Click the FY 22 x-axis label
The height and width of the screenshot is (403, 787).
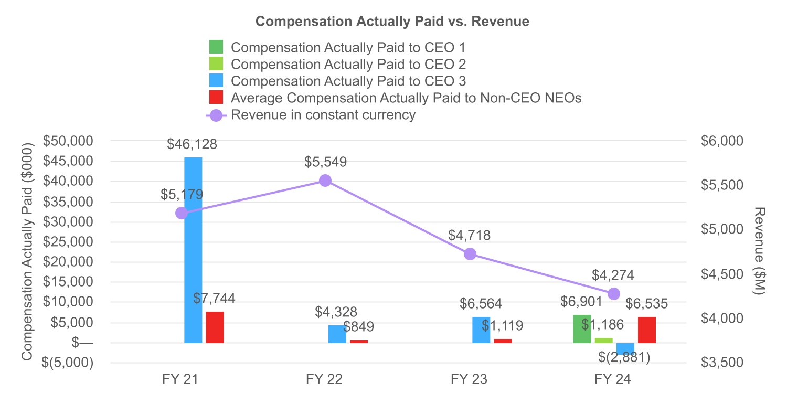coord(324,379)
